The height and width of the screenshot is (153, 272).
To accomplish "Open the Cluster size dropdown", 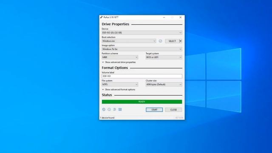I will pos(164,85).
